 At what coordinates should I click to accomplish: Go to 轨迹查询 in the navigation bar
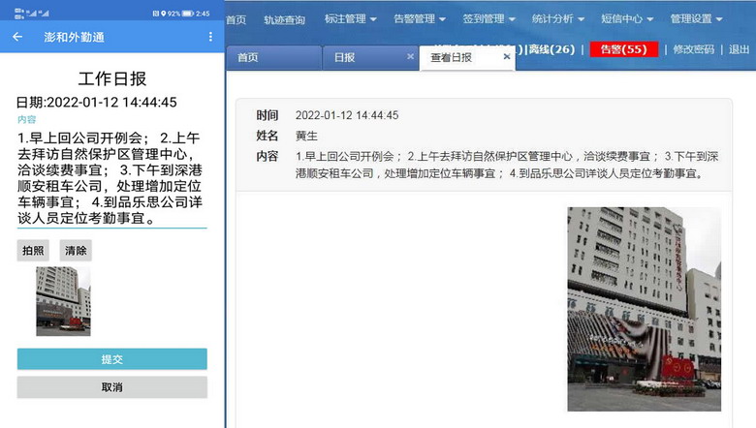tap(284, 19)
